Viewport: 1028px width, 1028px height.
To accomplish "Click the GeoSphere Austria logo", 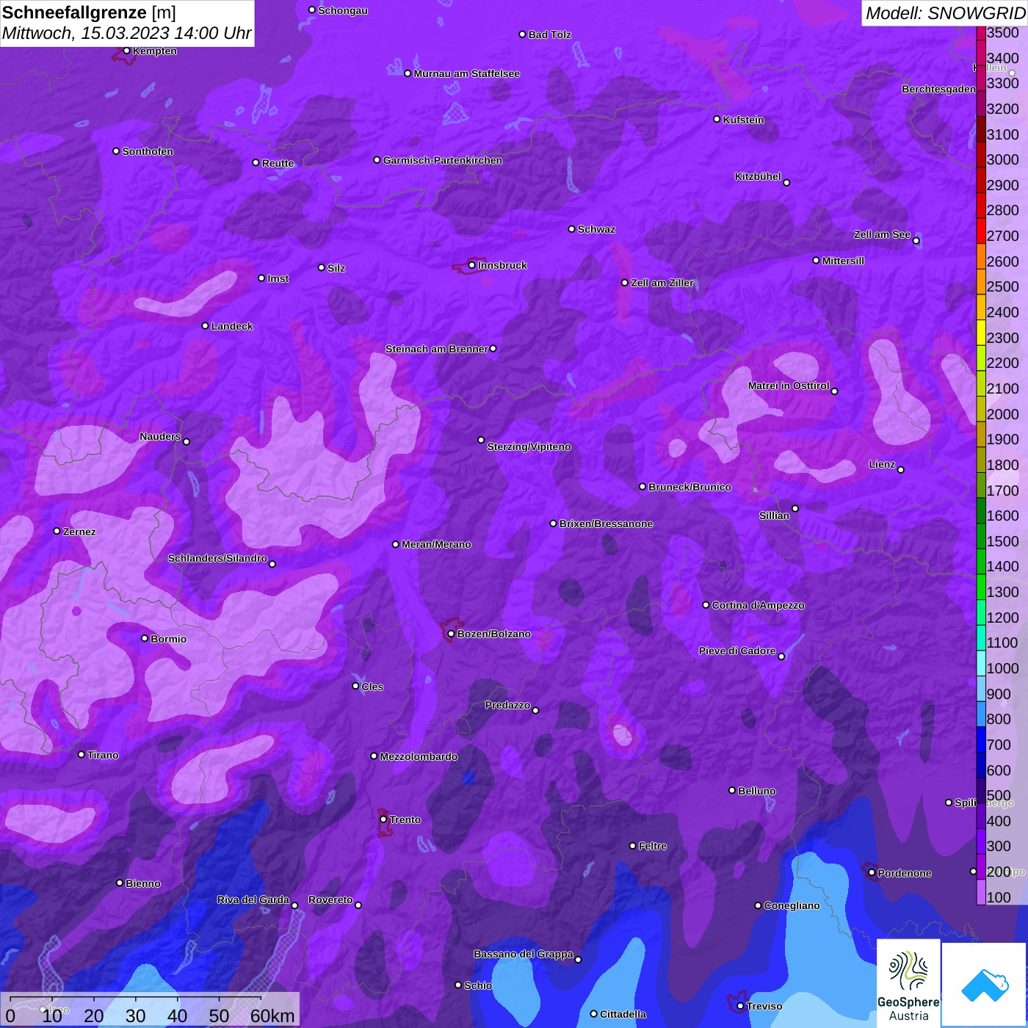I will coord(908,982).
